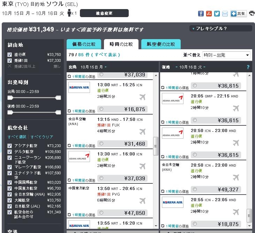
Task: Click 出発 time slider left handle
Action: coord(10,98)
